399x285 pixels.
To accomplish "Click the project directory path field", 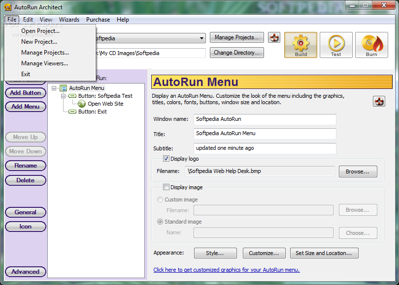I will pos(150,53).
